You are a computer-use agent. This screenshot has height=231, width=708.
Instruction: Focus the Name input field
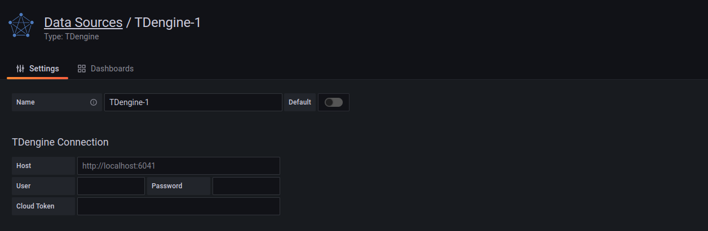tap(193, 102)
